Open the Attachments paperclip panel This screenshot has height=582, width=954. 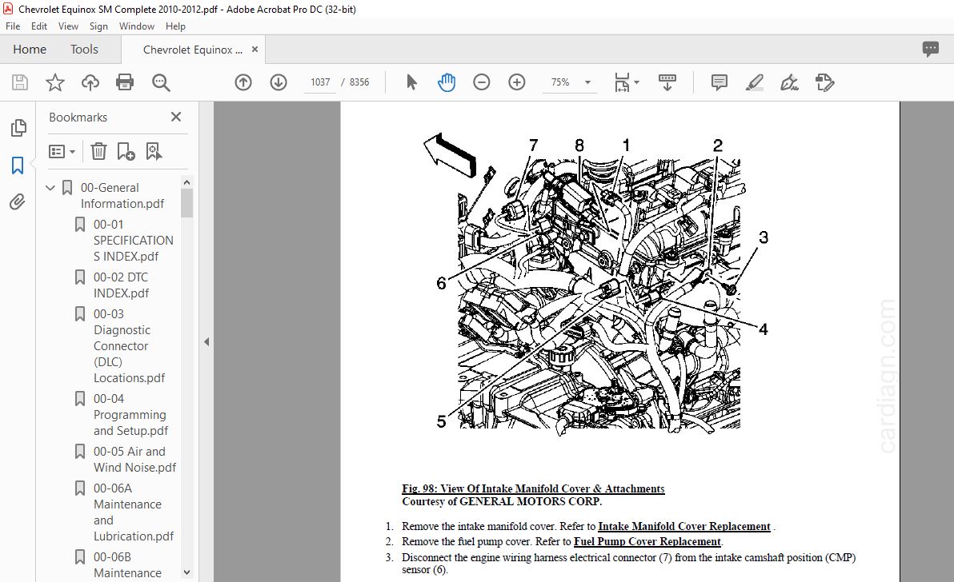click(18, 201)
